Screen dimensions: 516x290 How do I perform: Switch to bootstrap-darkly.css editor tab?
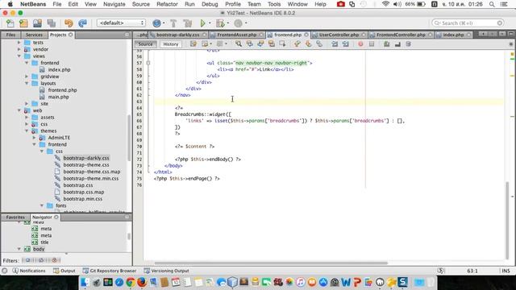point(177,35)
